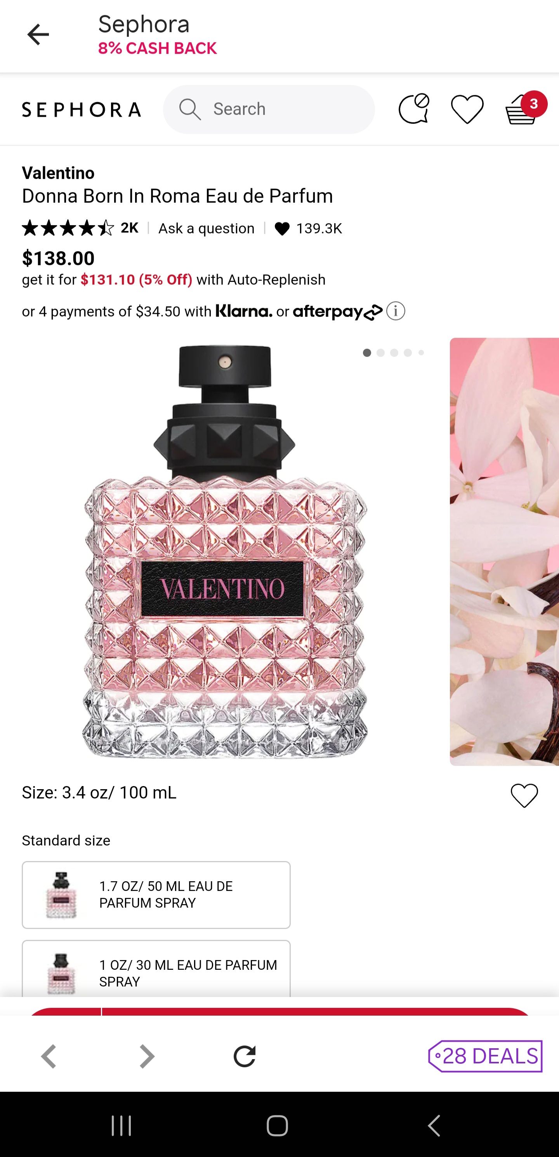Open the 28 DEALS tag

(x=485, y=1056)
